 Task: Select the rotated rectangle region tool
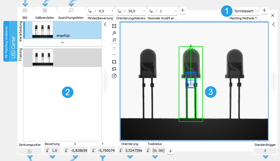point(114,69)
